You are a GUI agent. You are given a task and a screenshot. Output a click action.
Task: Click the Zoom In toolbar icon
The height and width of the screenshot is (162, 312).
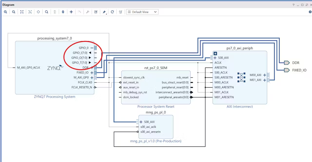(5, 12)
